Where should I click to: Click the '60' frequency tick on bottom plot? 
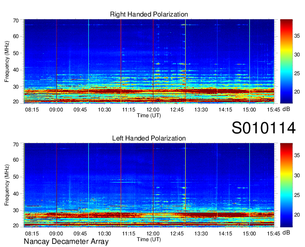coord(16,160)
